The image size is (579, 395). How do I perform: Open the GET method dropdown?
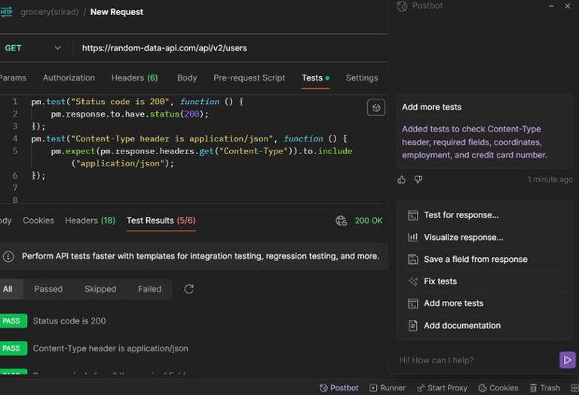32,48
